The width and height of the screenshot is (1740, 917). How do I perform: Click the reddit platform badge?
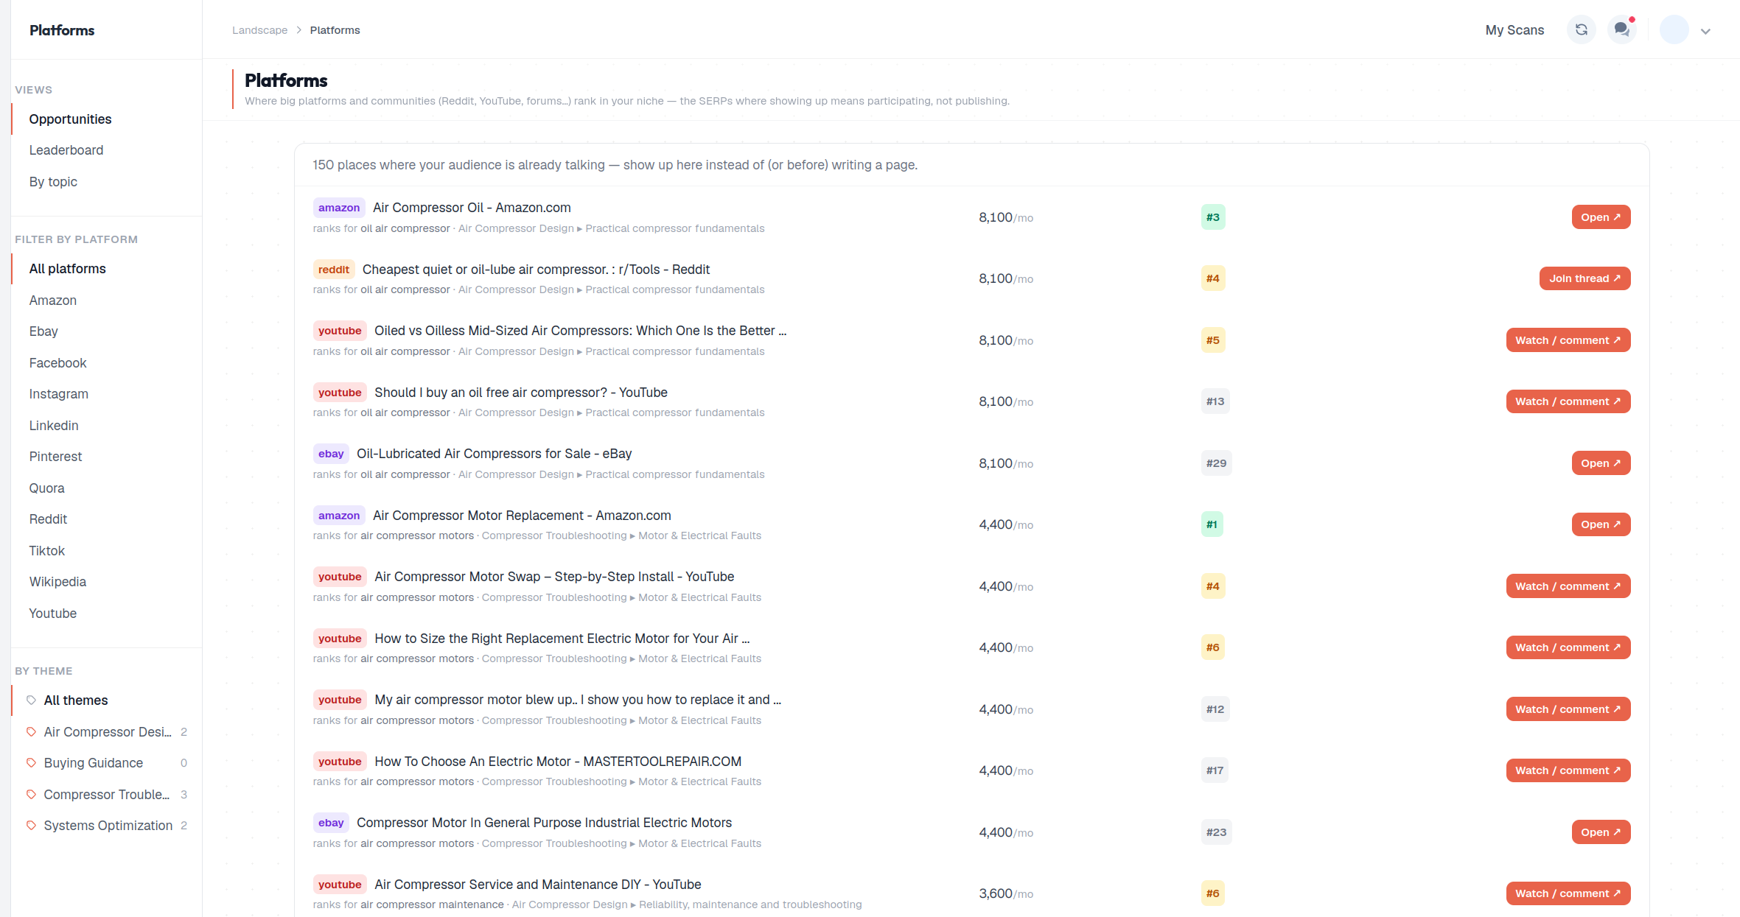click(334, 270)
